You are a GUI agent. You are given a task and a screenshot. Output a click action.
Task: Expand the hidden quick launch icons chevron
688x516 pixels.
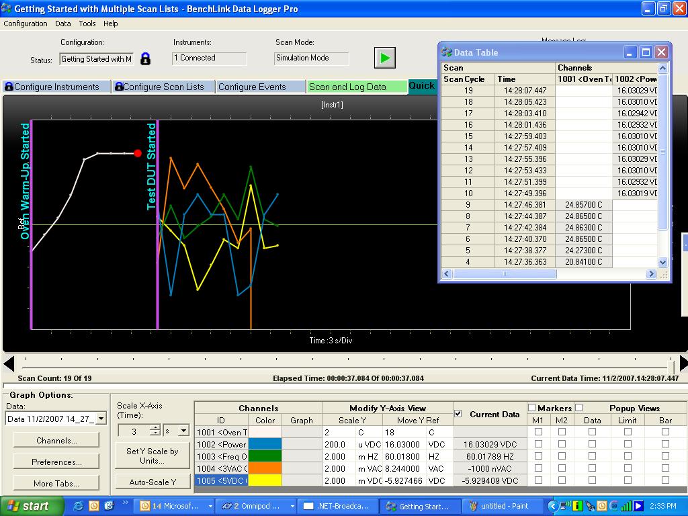pos(125,503)
